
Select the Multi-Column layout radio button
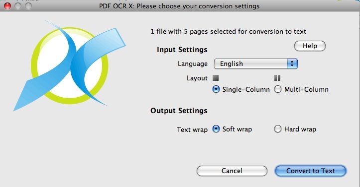277,89
